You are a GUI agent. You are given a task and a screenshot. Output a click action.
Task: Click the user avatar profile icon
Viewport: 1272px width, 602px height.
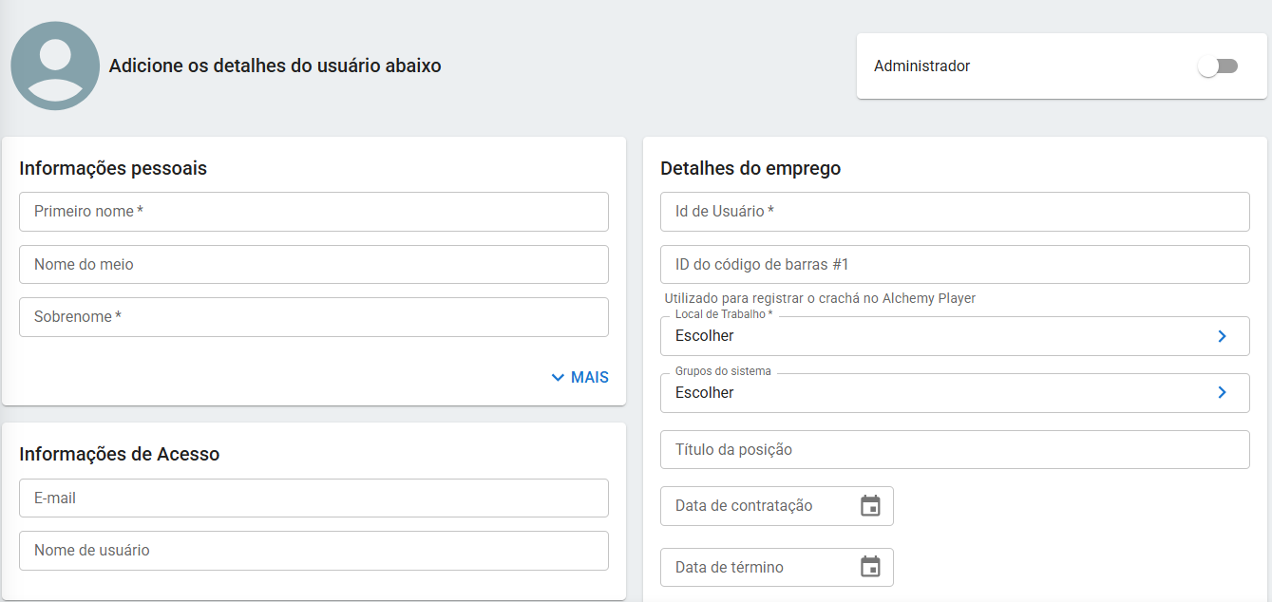[55, 66]
